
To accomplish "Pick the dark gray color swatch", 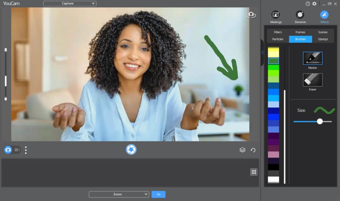I will (x=274, y=173).
